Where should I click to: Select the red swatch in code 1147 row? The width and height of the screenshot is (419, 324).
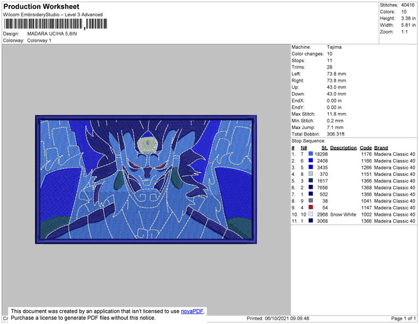coord(311,207)
